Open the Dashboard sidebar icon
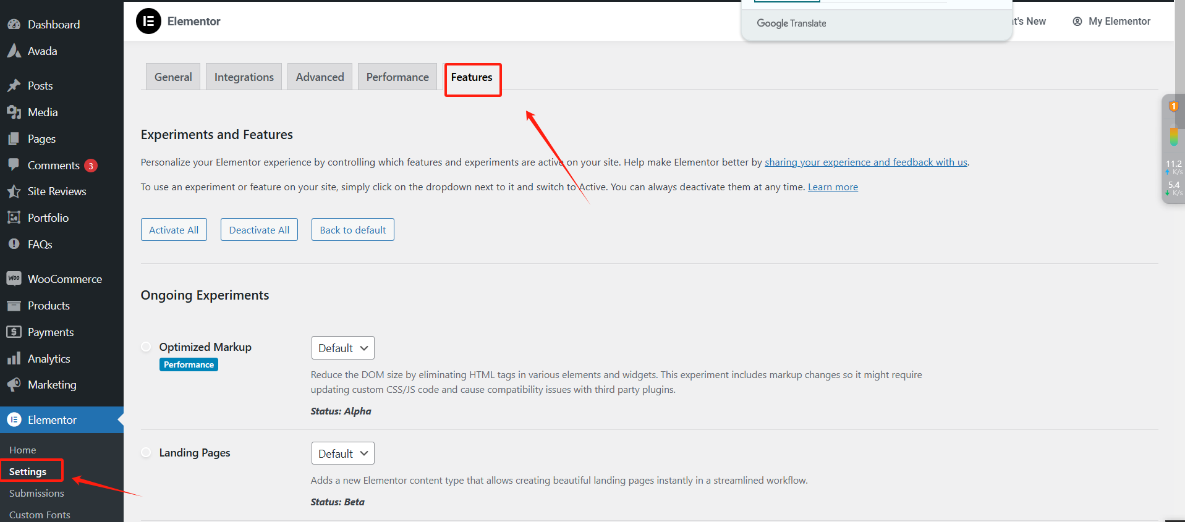The height and width of the screenshot is (522, 1185). [14, 25]
